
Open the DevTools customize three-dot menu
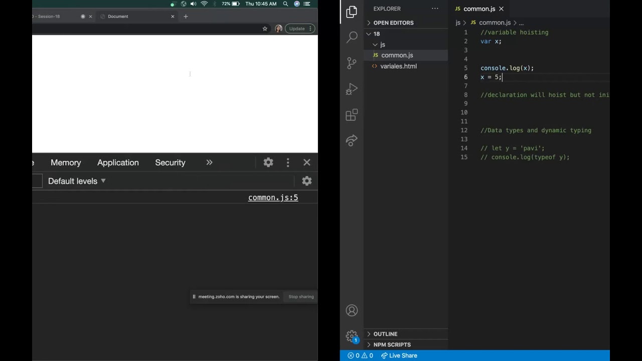[288, 162]
